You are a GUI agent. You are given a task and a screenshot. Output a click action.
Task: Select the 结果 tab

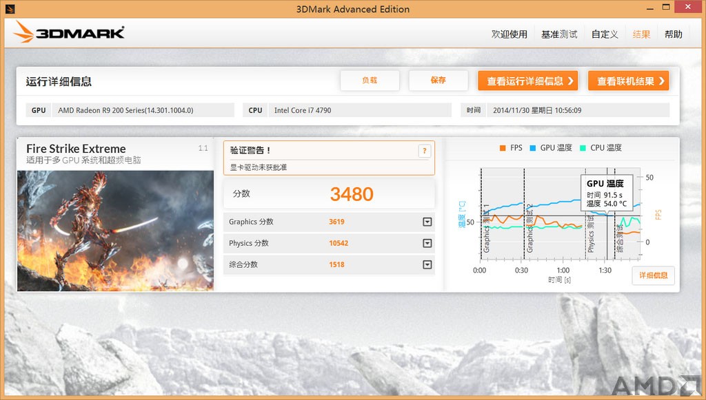point(641,34)
